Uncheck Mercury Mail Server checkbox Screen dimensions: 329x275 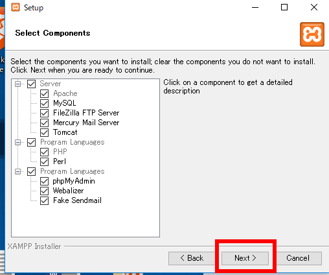[x=44, y=123]
